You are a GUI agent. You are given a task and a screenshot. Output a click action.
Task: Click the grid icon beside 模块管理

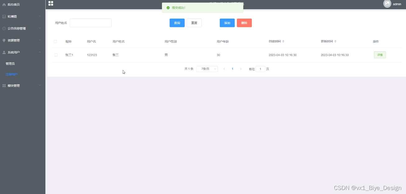click(4, 86)
